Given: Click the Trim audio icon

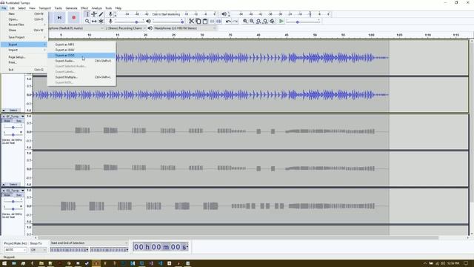Looking at the screenshot, I should click(x=213, y=22).
